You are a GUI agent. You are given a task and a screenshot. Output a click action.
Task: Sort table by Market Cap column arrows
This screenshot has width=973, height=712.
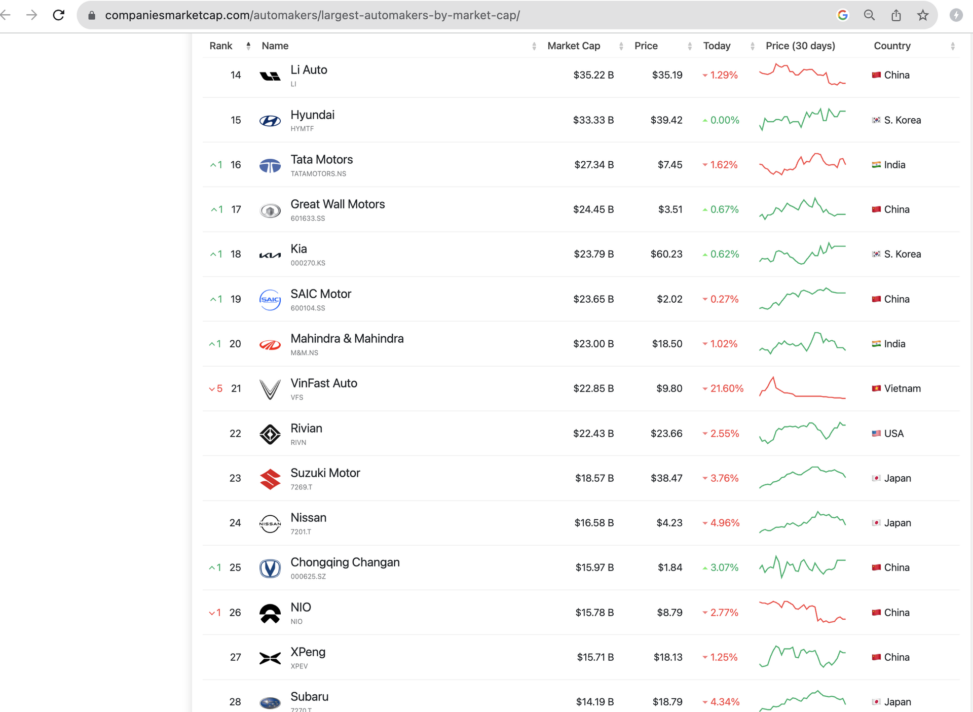click(x=621, y=46)
